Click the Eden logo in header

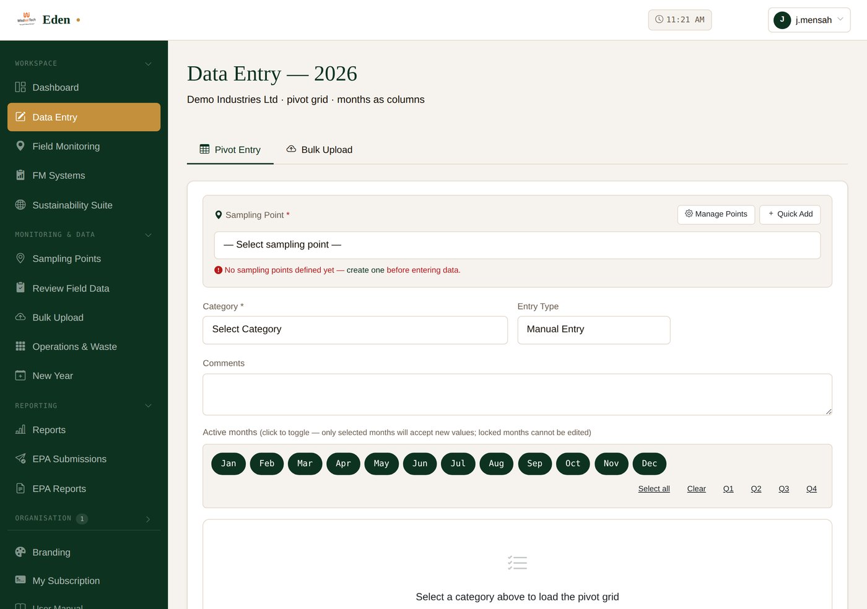click(27, 19)
